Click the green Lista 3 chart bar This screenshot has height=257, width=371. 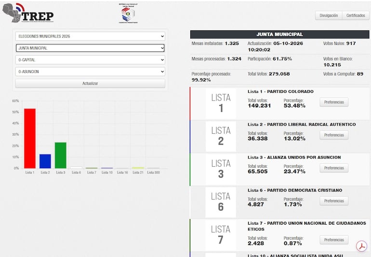[x=61, y=156]
